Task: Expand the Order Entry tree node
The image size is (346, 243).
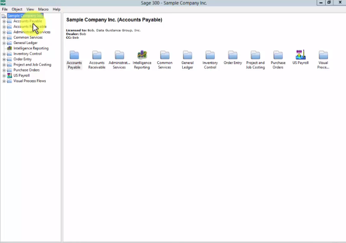Action: click(x=4, y=59)
